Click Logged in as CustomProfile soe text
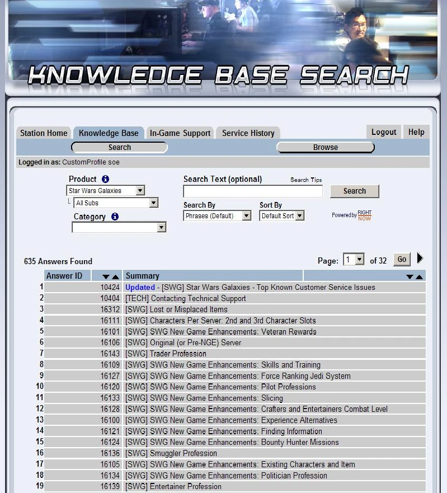This screenshot has height=493, width=447. pyautogui.click(x=69, y=162)
